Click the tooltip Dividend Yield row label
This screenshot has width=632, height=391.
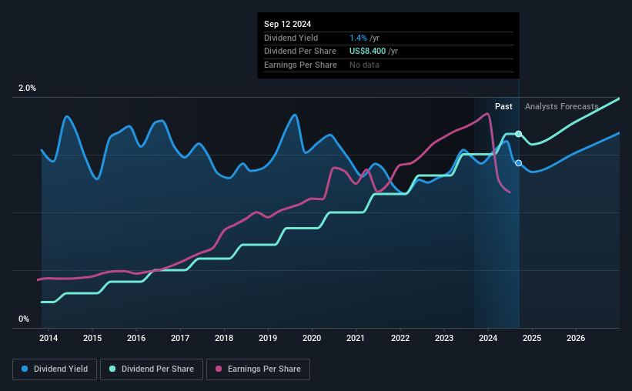[291, 38]
